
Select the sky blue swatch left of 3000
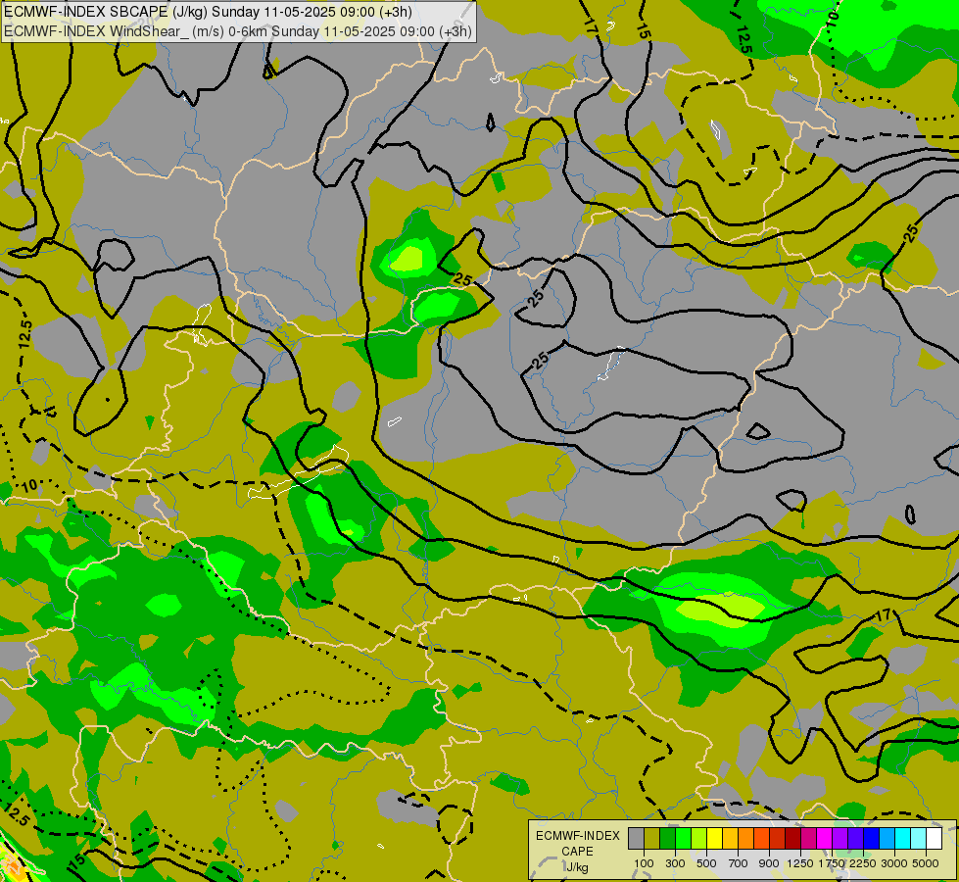[x=887, y=839]
